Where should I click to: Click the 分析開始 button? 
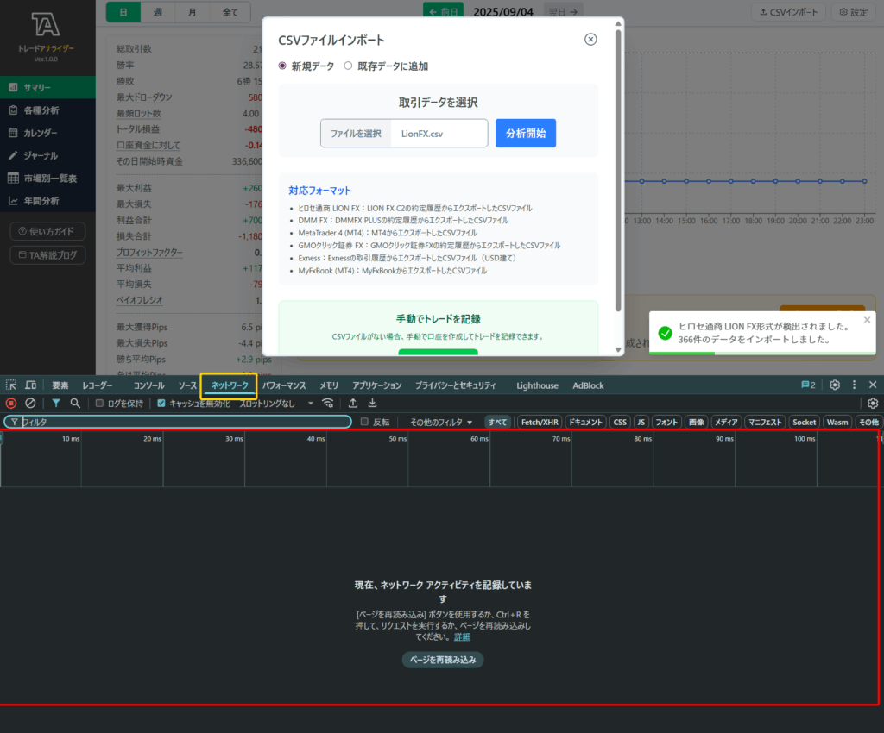pos(525,134)
